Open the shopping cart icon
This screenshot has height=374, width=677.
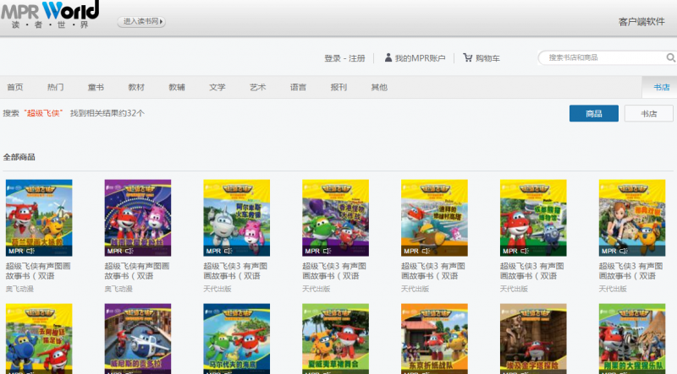(468, 57)
